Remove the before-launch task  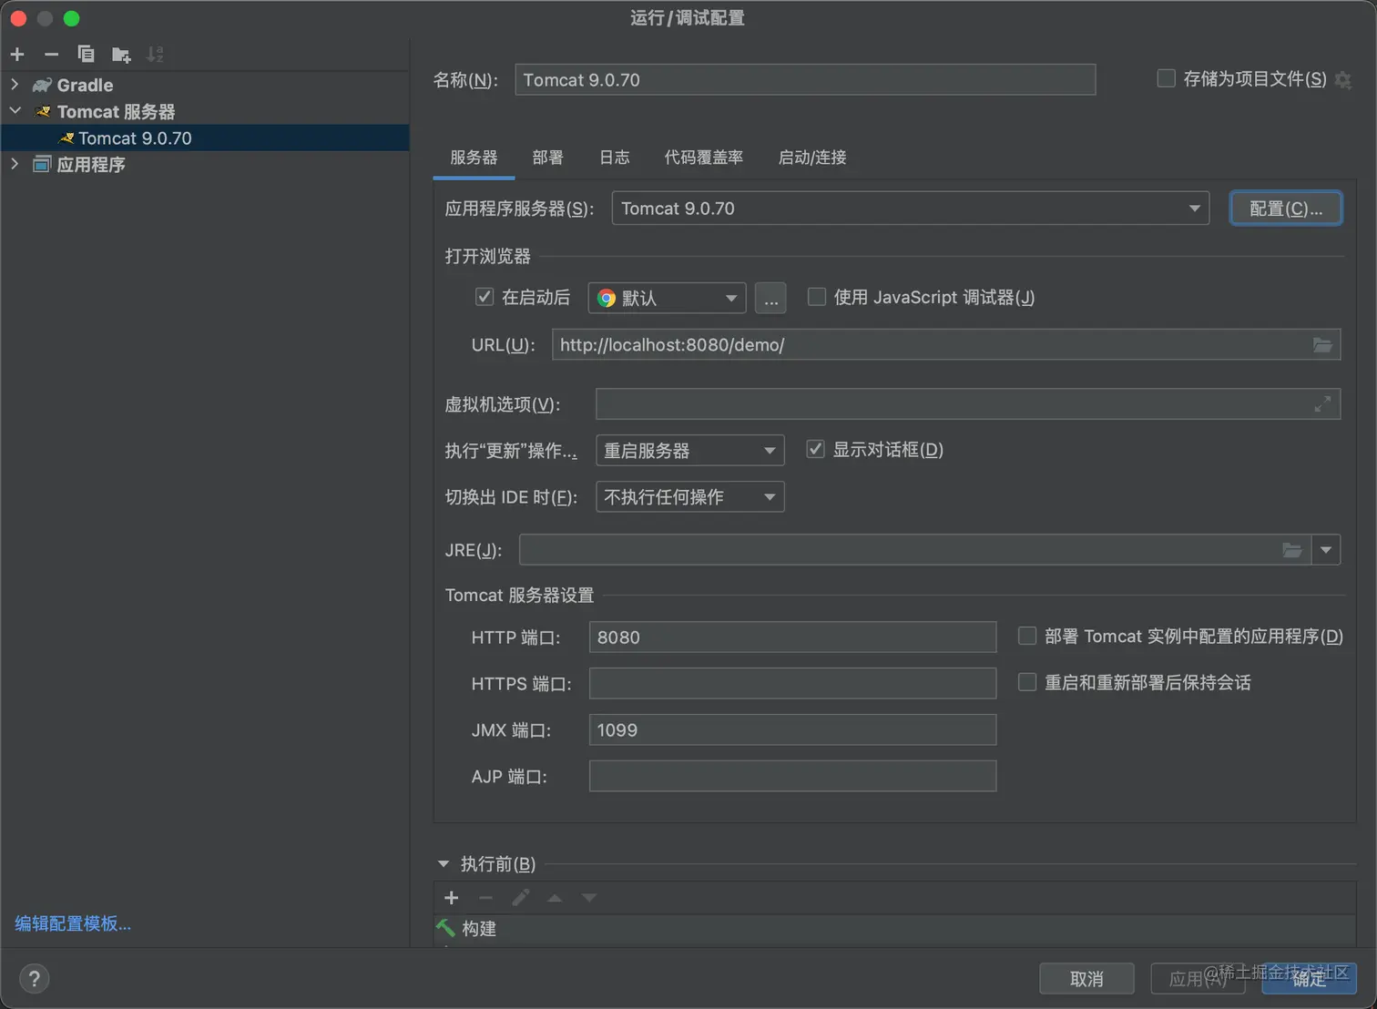click(485, 898)
